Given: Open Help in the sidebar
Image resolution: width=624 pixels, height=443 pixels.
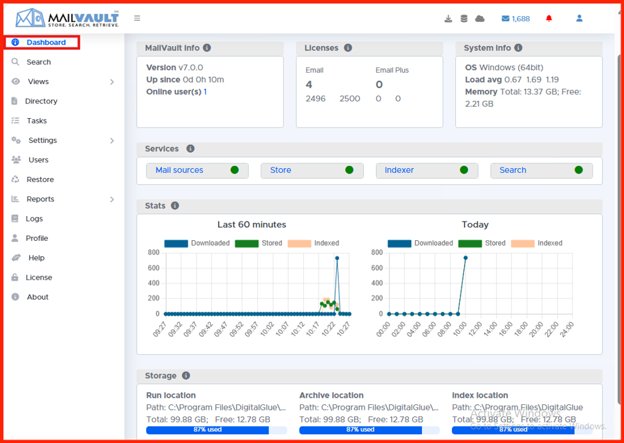Looking at the screenshot, I should 37,258.
